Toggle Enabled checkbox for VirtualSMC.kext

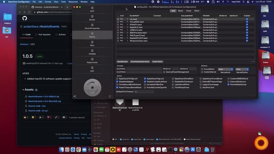247,22
